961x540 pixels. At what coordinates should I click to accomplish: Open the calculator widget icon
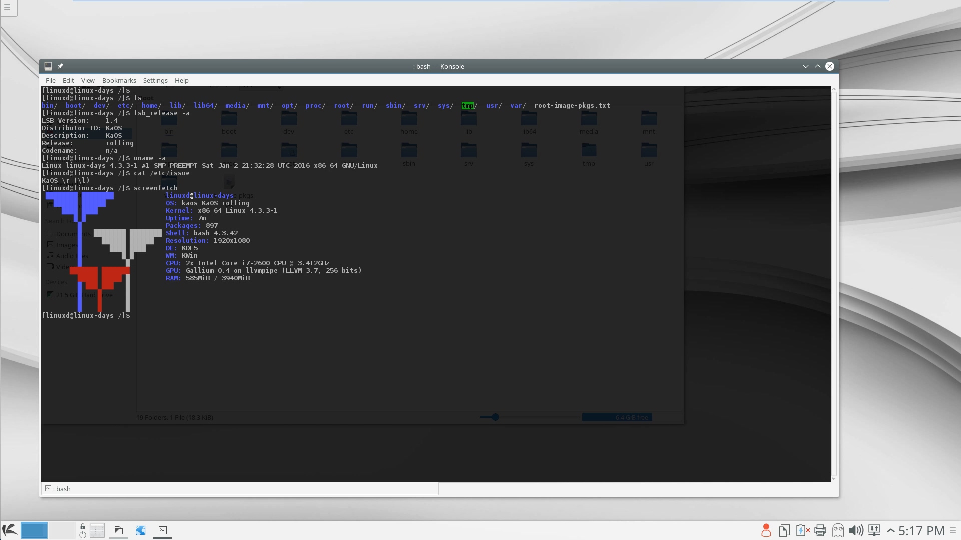pos(97,530)
